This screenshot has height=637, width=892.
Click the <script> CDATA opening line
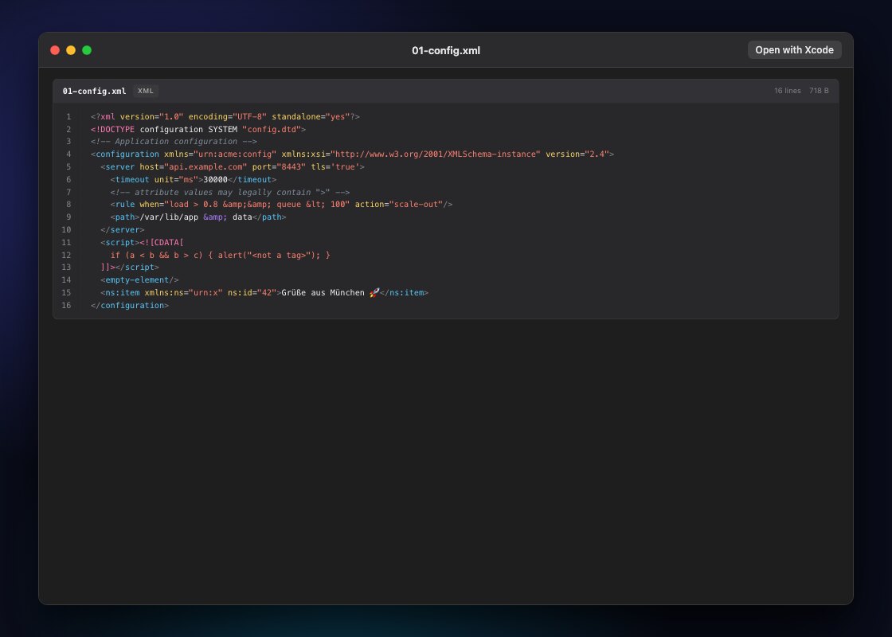143,242
